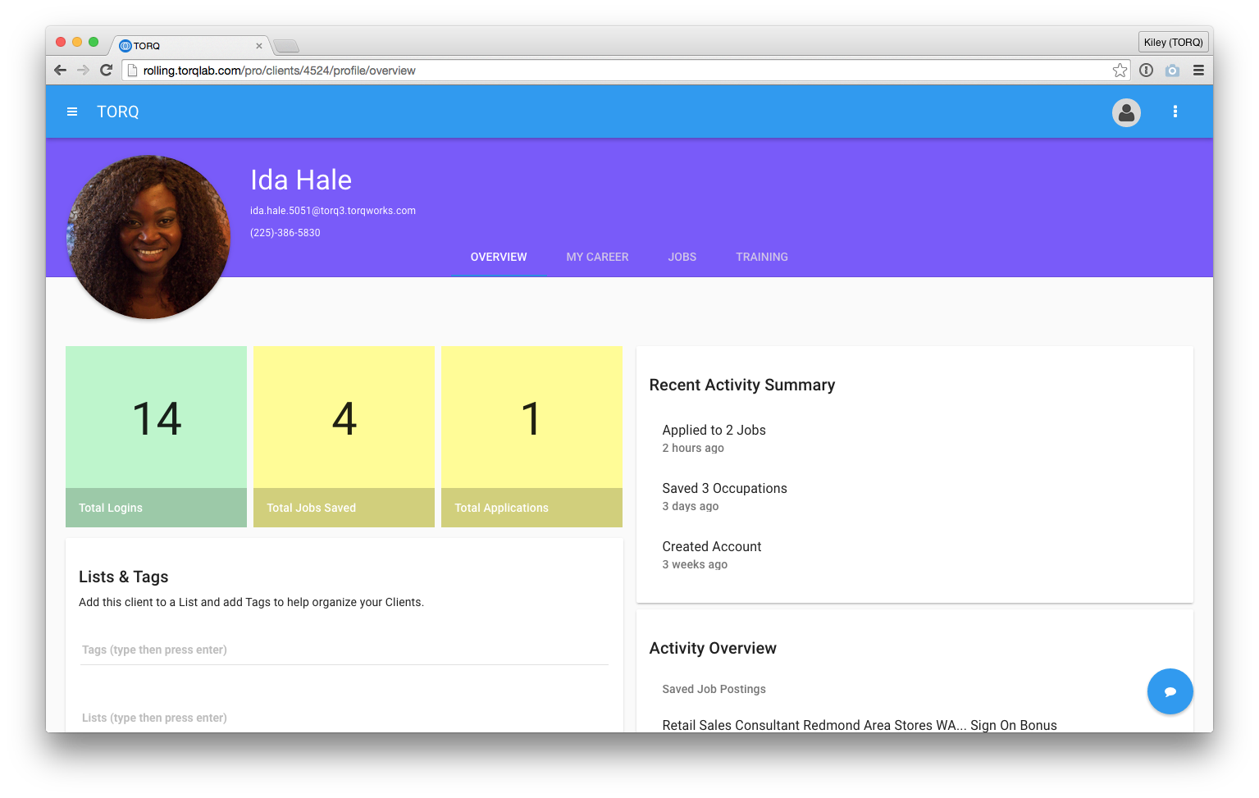The height and width of the screenshot is (798, 1259).
Task: Open the Training tab
Action: point(761,257)
